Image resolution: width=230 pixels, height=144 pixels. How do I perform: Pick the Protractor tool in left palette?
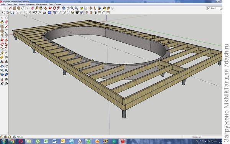[2, 57]
